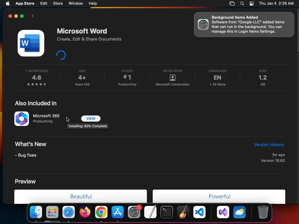299x224 pixels.
Task: Launch Firefox from the Dock
Action: click(85, 212)
